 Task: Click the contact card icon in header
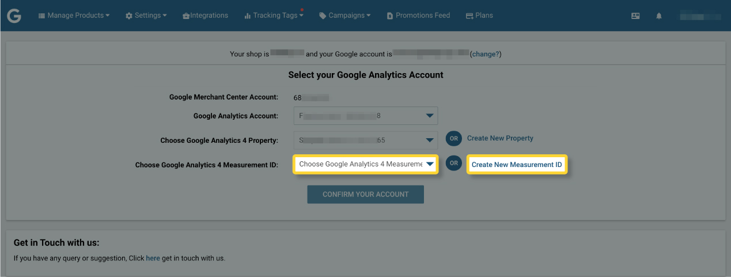[635, 16]
